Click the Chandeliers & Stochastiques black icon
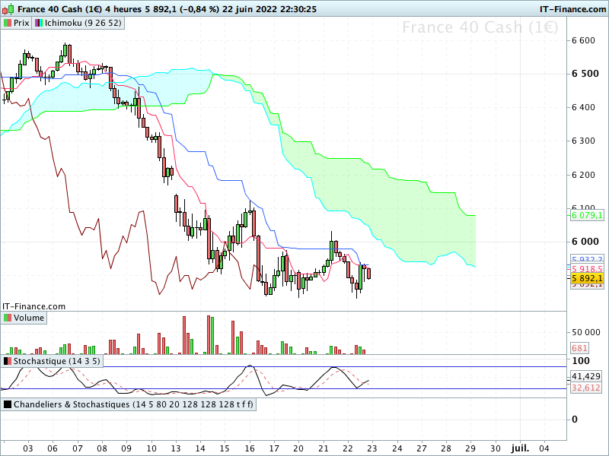The image size is (609, 456). (x=8, y=404)
